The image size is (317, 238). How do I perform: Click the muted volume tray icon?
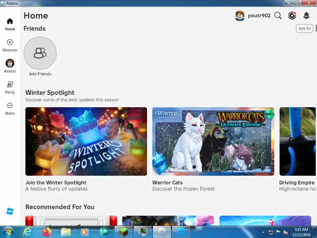pyautogui.click(x=286, y=232)
